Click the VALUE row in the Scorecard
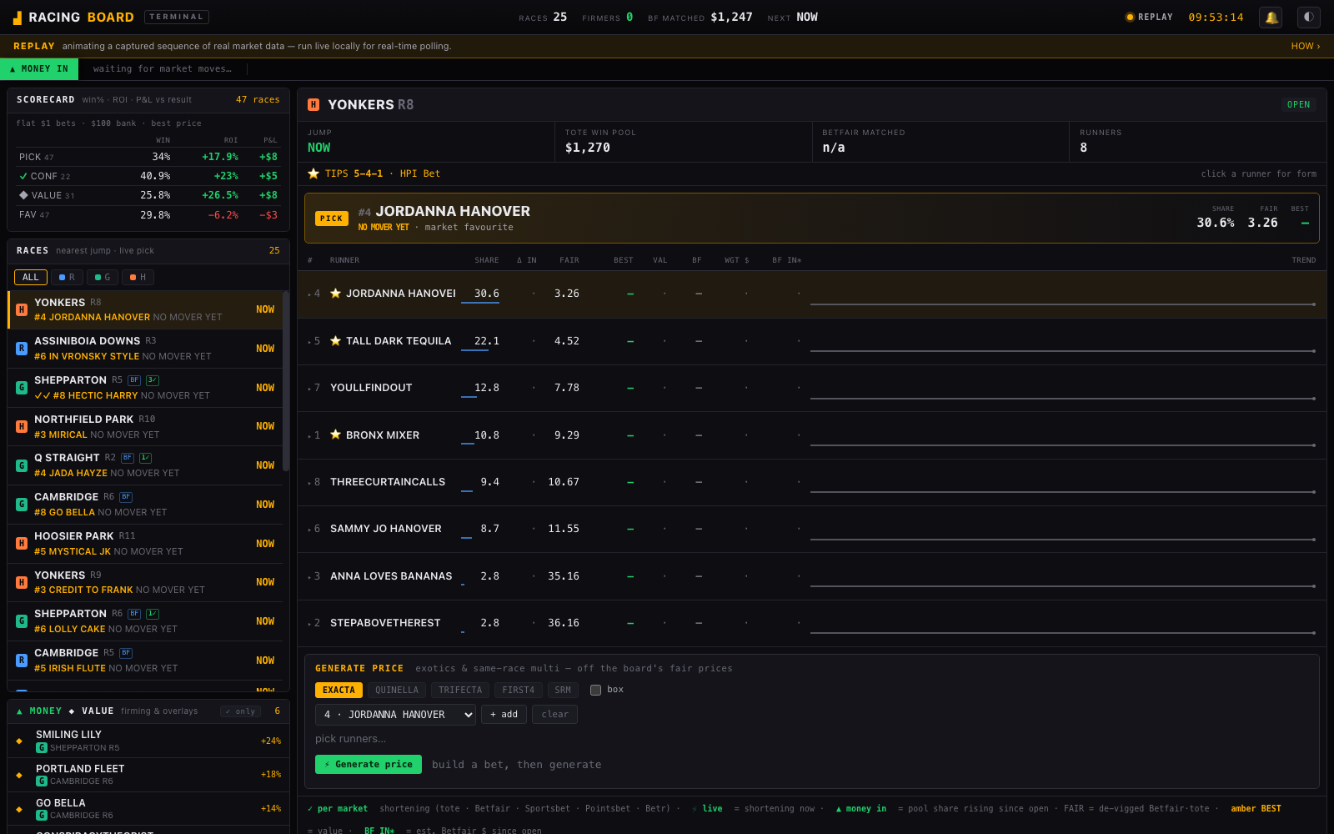 148,195
